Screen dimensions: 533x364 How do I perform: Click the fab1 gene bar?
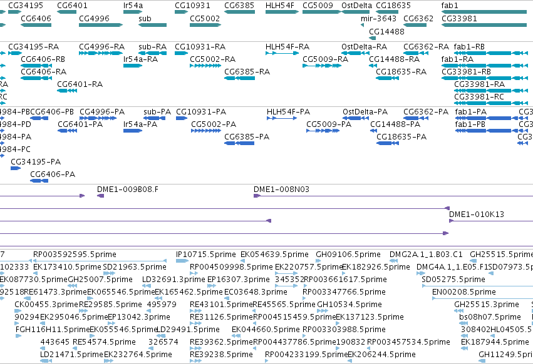click(x=484, y=12)
